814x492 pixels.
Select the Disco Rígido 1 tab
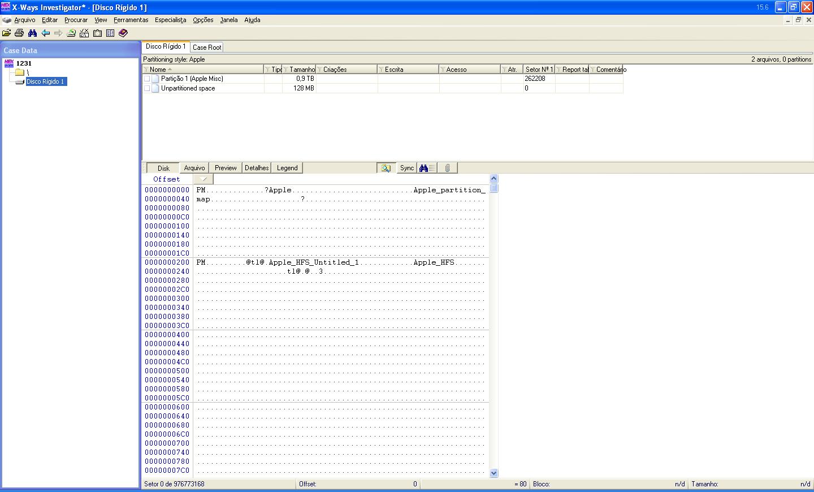point(166,46)
